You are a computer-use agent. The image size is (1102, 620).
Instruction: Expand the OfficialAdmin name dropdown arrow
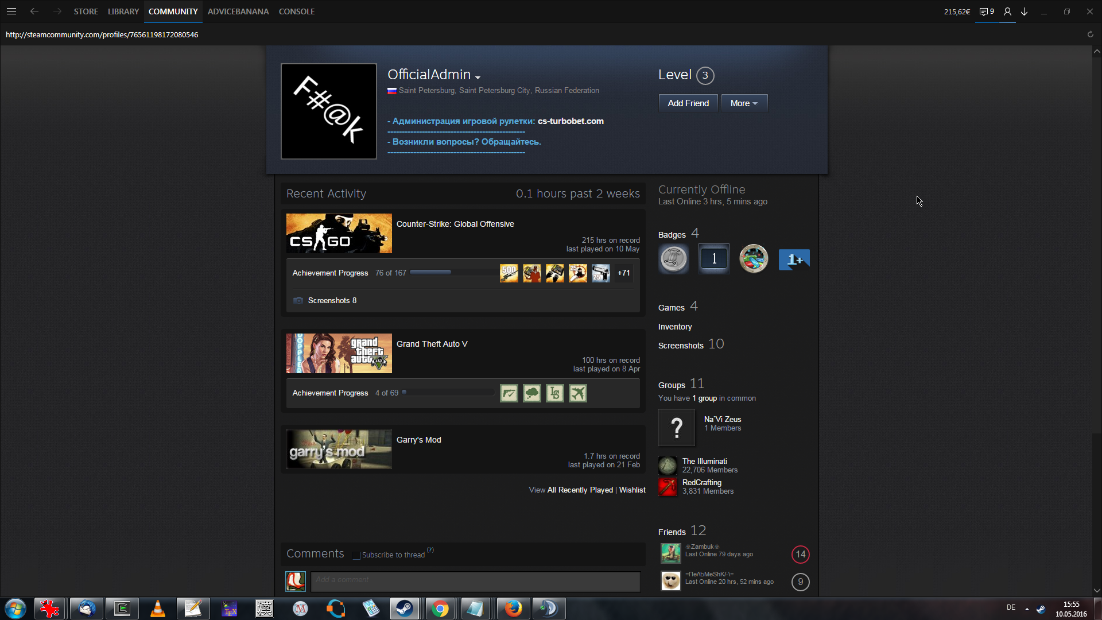(x=478, y=77)
